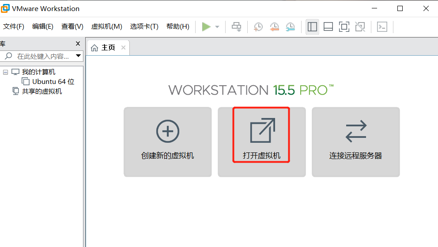Open the 选项卡(T) menu
The height and width of the screenshot is (247, 438).
coord(144,27)
